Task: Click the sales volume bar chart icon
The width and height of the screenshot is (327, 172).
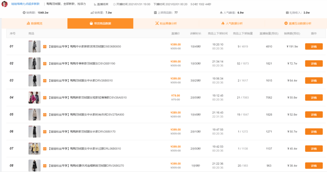Action: (92, 13)
